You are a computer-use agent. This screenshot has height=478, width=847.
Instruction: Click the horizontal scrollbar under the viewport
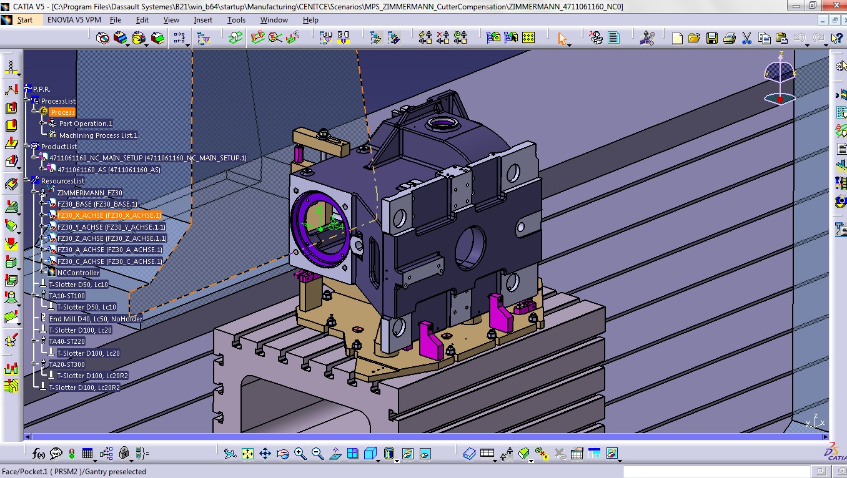pyautogui.click(x=426, y=437)
